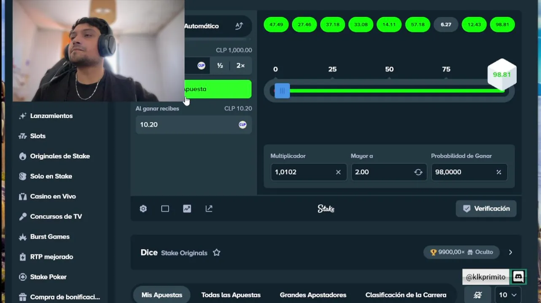Image resolution: width=541 pixels, height=303 pixels.
Task: Click the Discord icon beside @klkprimito
Action: 518,277
